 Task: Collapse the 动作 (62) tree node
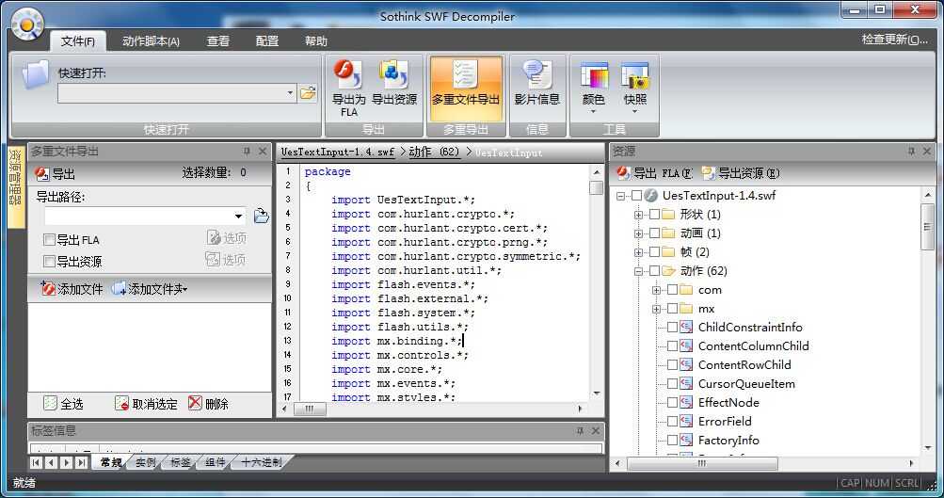coord(638,271)
